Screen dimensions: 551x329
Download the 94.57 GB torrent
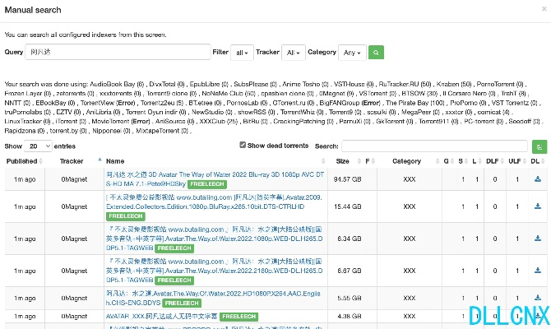pyautogui.click(x=538, y=179)
